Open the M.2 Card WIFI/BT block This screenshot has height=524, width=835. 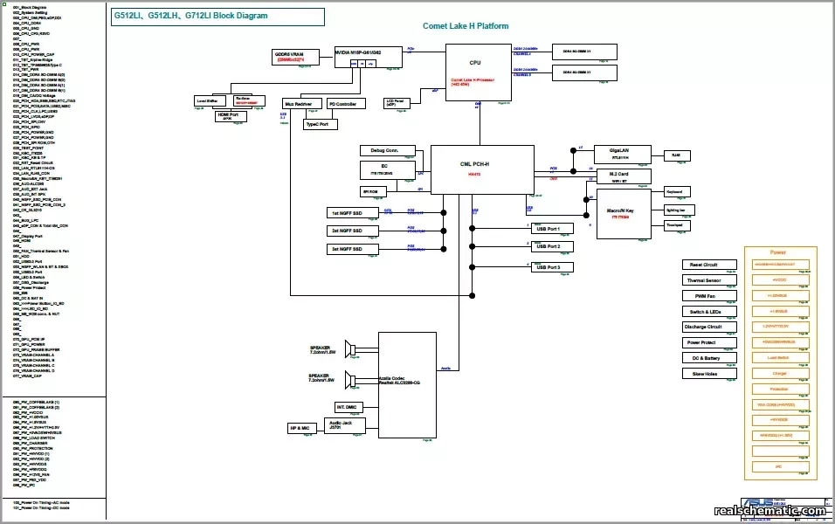click(x=622, y=176)
